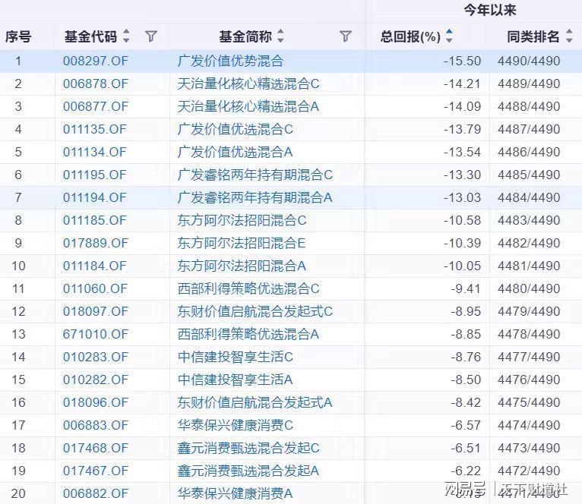Viewport: 582px width, 504px height.
Task: Select fund 广发价值优选混合A
Action: pyautogui.click(x=235, y=152)
